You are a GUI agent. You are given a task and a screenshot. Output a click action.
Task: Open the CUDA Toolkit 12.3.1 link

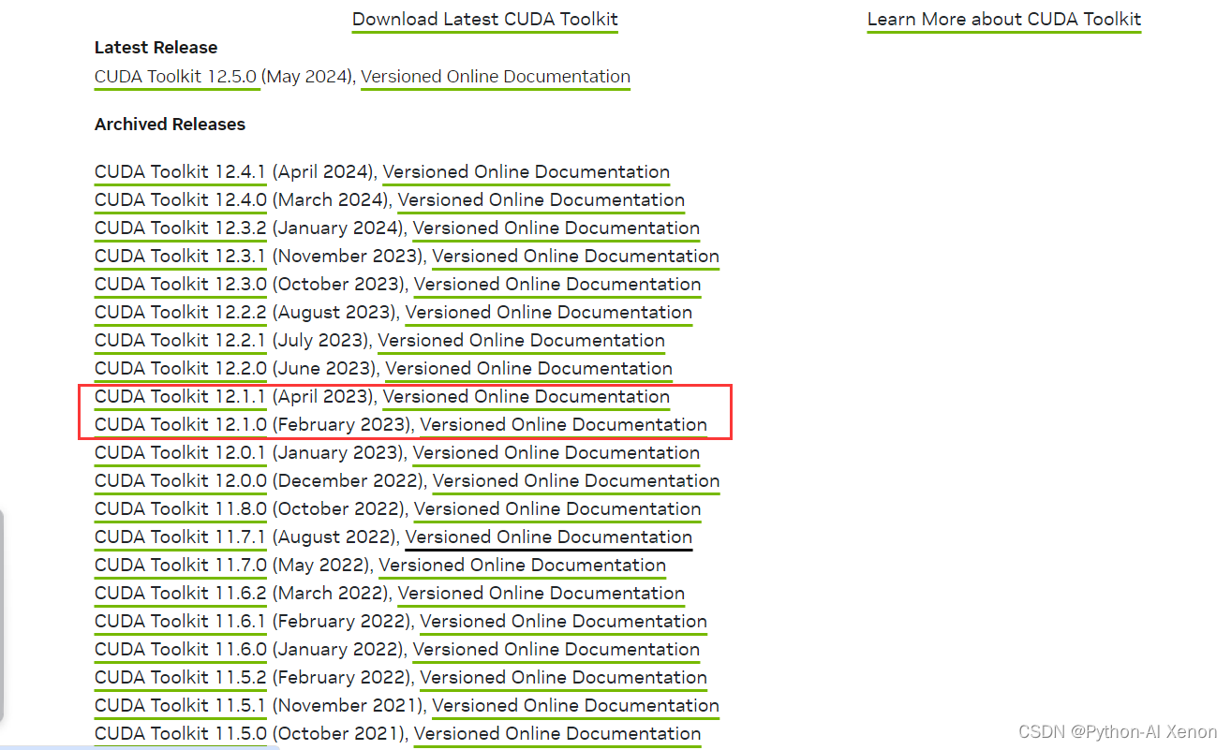click(180, 257)
